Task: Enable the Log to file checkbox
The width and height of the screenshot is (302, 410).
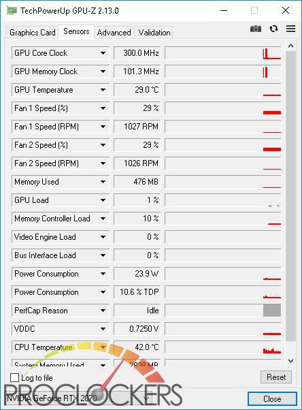Action: click(x=15, y=377)
